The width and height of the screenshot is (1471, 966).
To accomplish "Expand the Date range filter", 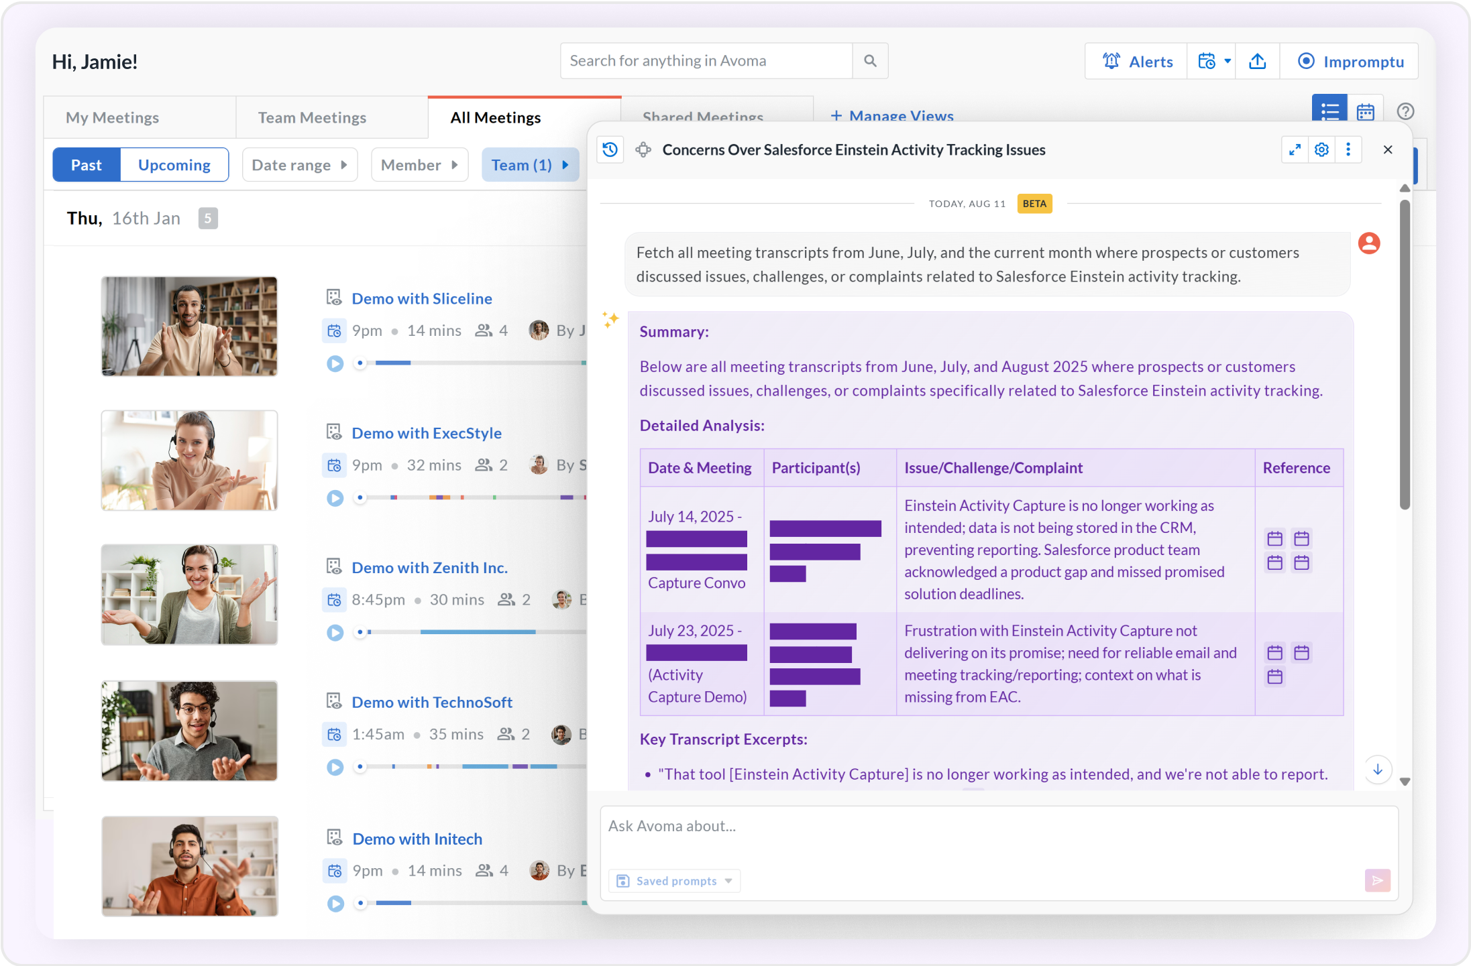I will pyautogui.click(x=300, y=165).
